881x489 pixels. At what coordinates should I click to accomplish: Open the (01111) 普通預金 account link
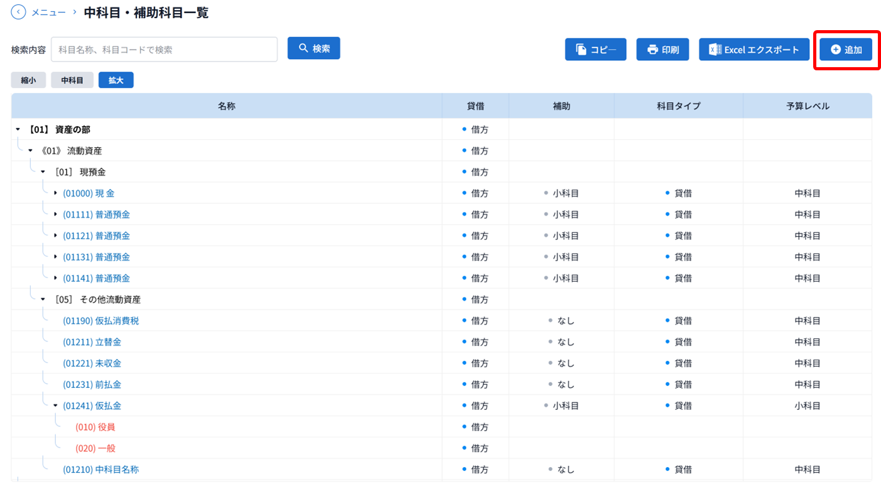[97, 215]
